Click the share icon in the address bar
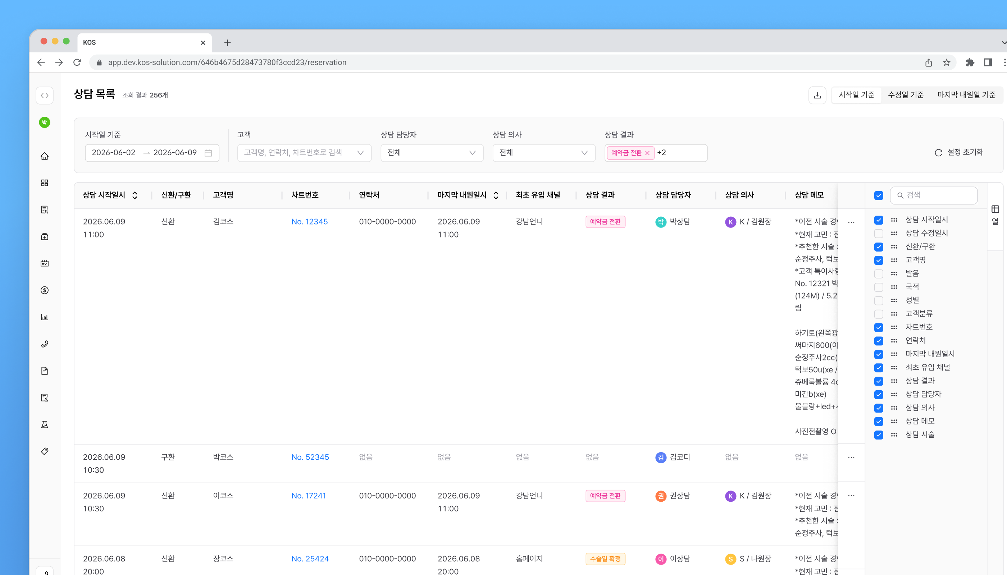 coord(929,63)
